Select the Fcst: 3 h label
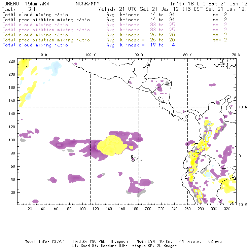Image resolution: width=249 pixels, height=249 pixels. [x=19, y=9]
